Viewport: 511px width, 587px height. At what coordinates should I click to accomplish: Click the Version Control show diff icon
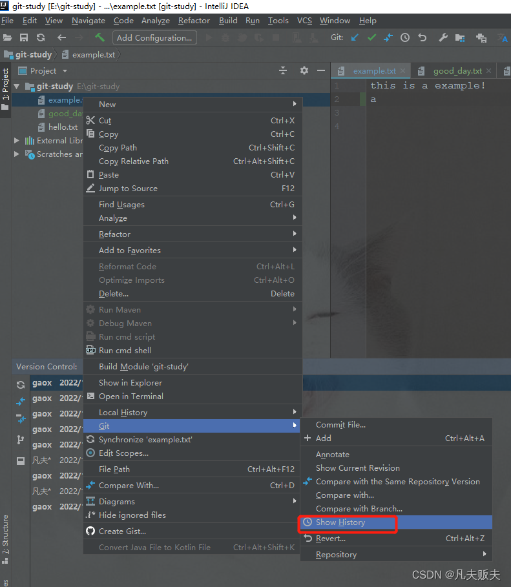pyautogui.click(x=21, y=402)
